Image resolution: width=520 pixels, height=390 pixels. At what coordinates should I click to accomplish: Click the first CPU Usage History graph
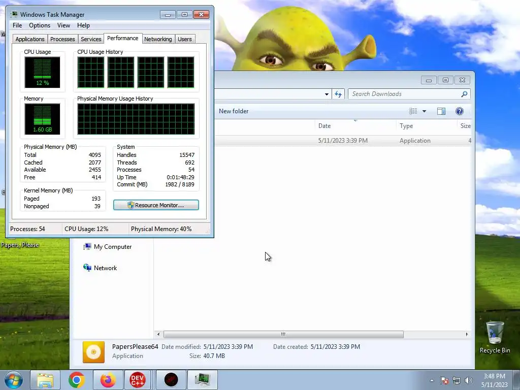click(x=90, y=72)
